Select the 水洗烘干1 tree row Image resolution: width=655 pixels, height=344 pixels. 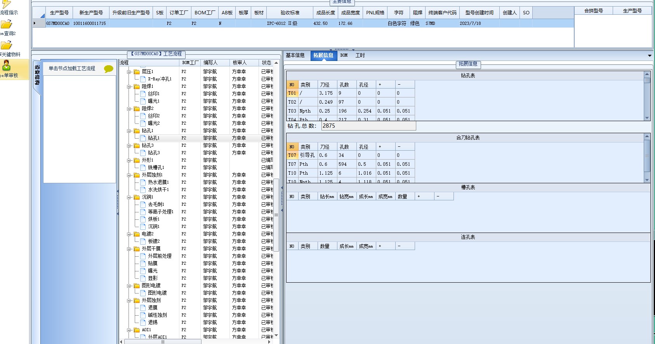click(196, 190)
